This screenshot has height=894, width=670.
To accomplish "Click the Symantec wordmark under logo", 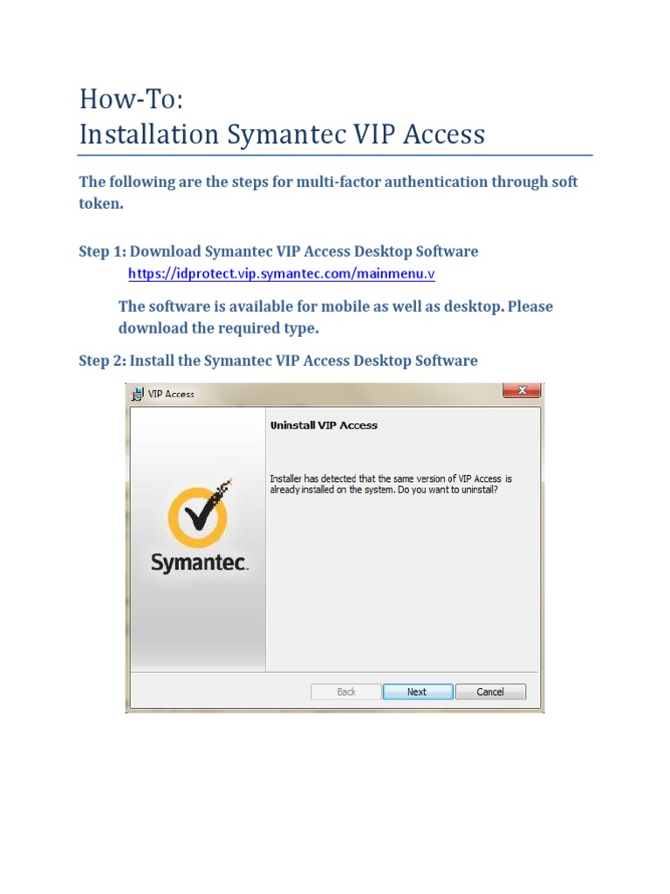I will click(200, 562).
